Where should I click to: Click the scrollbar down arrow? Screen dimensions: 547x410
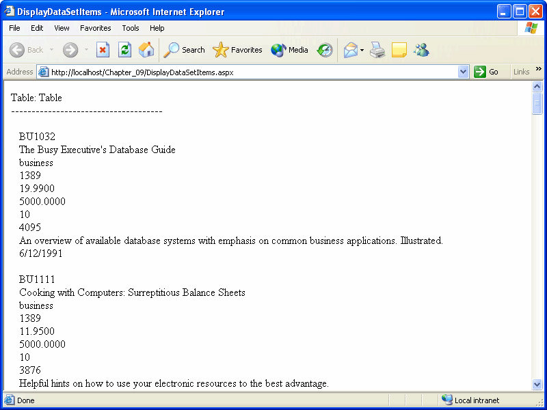537,384
